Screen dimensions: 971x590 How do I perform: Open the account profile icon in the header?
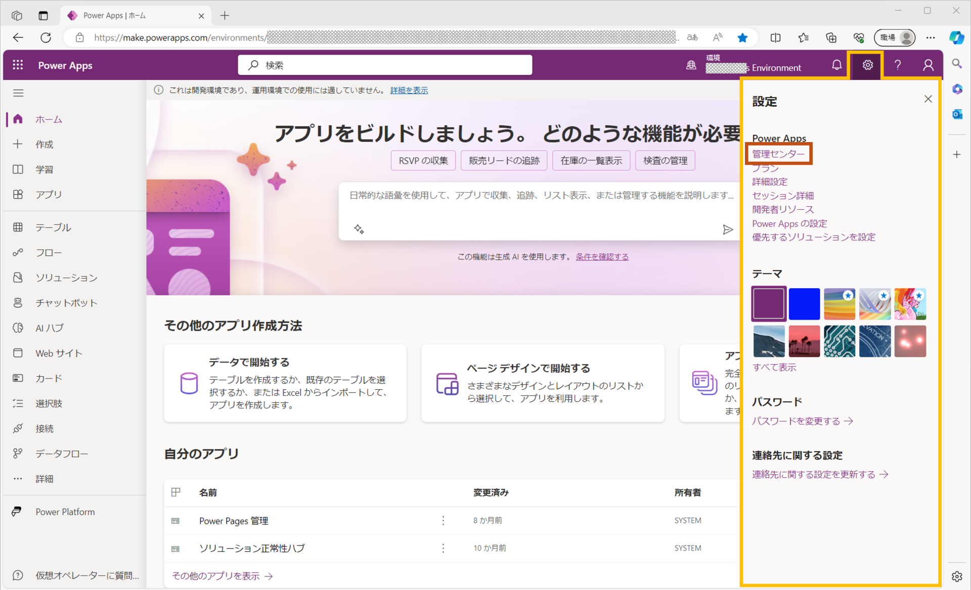(928, 65)
